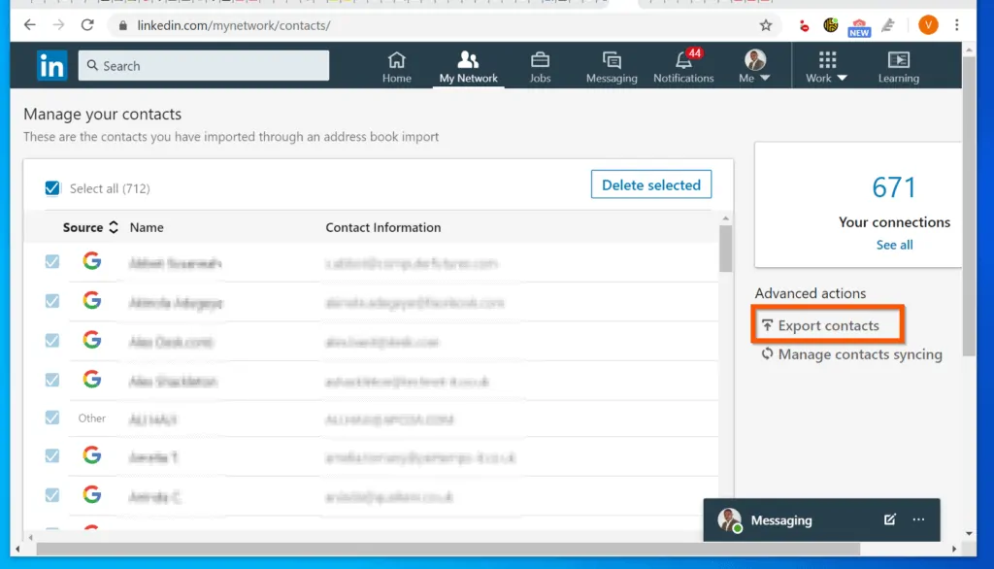Viewport: 994px width, 569px height.
Task: Click the feather pen extension icon
Action: [x=888, y=25]
